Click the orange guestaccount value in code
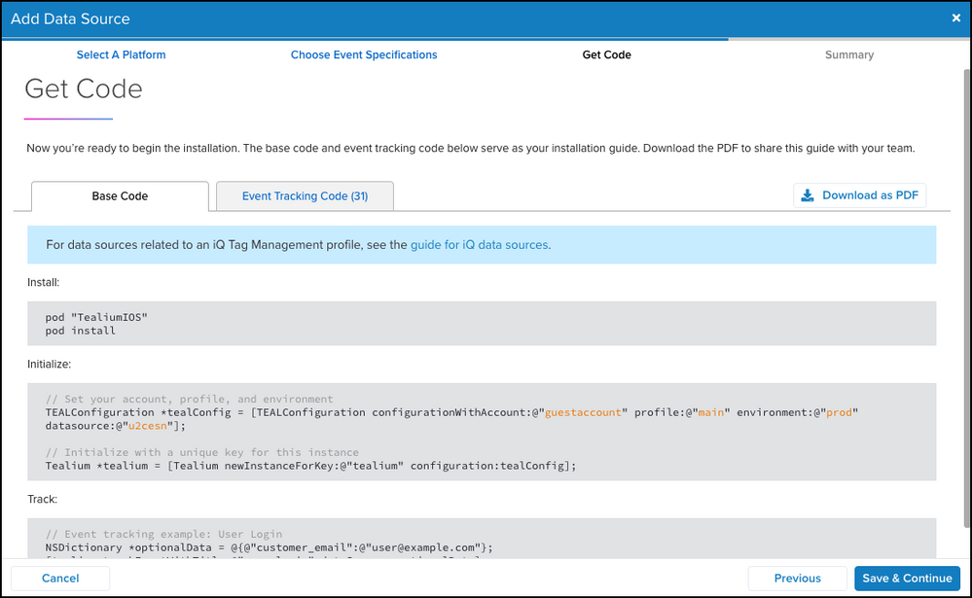 [583, 412]
